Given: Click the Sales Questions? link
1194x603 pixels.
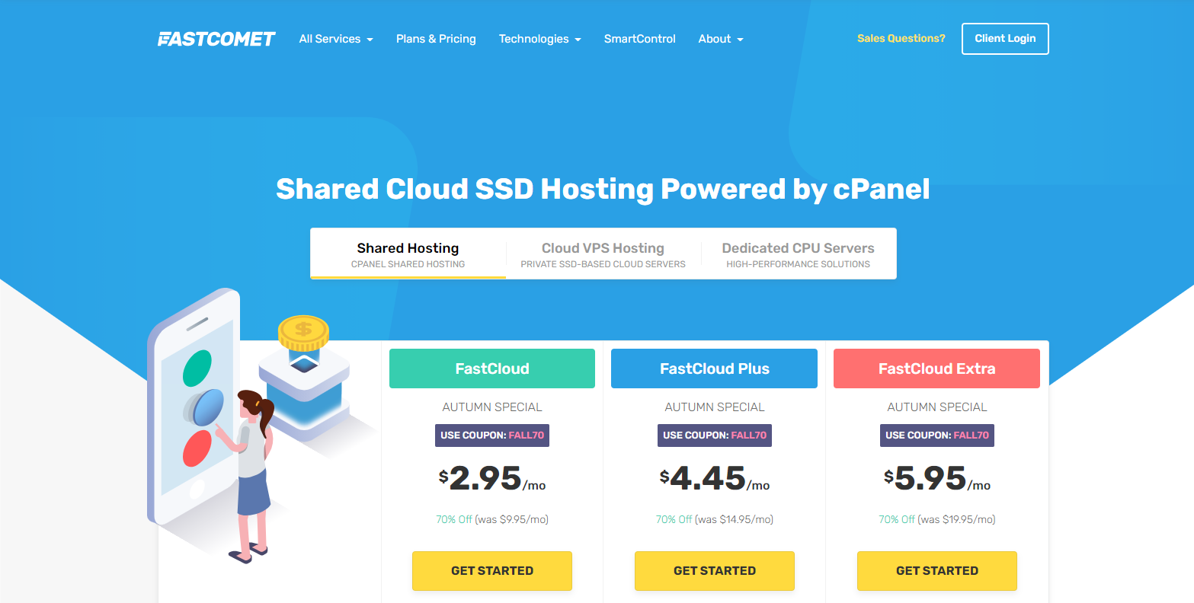Looking at the screenshot, I should (901, 39).
